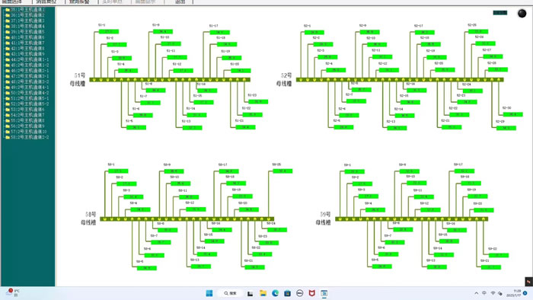Click the 59号母线槽 busbar label

click(324, 219)
